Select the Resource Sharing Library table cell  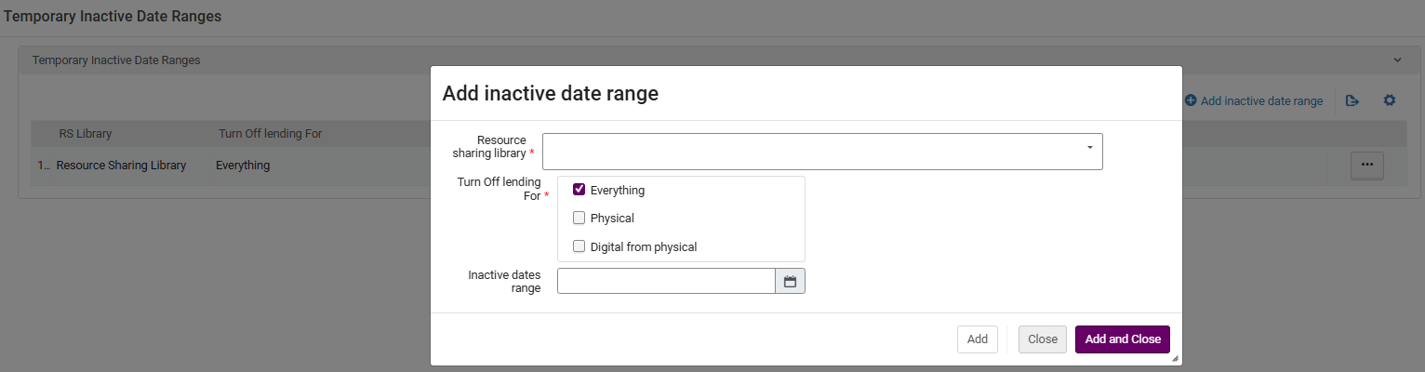coord(121,166)
